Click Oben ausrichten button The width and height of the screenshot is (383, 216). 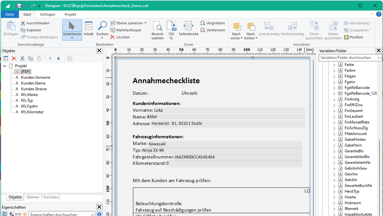point(314,30)
